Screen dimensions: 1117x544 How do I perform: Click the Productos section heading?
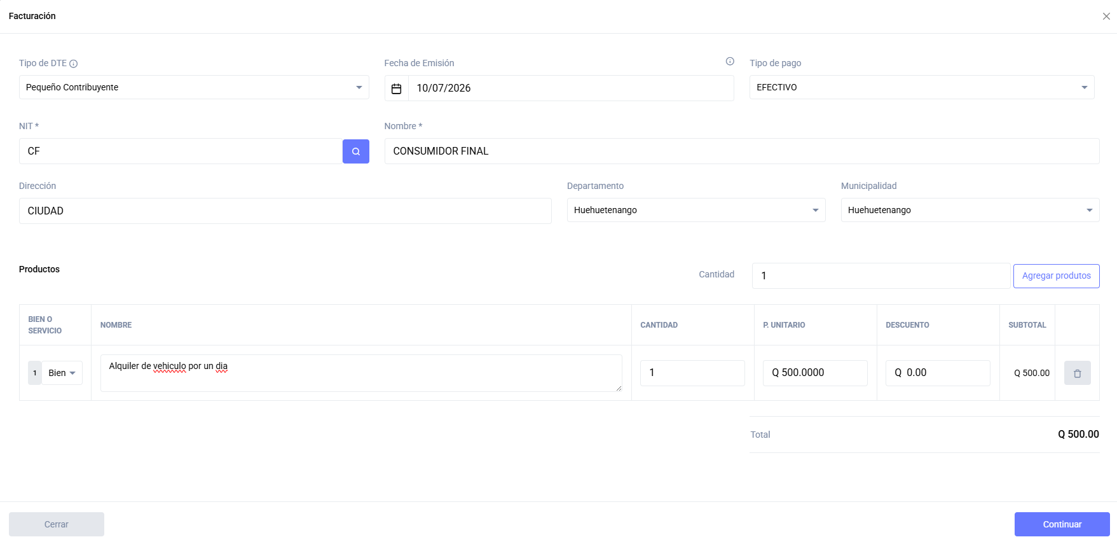[x=39, y=269]
